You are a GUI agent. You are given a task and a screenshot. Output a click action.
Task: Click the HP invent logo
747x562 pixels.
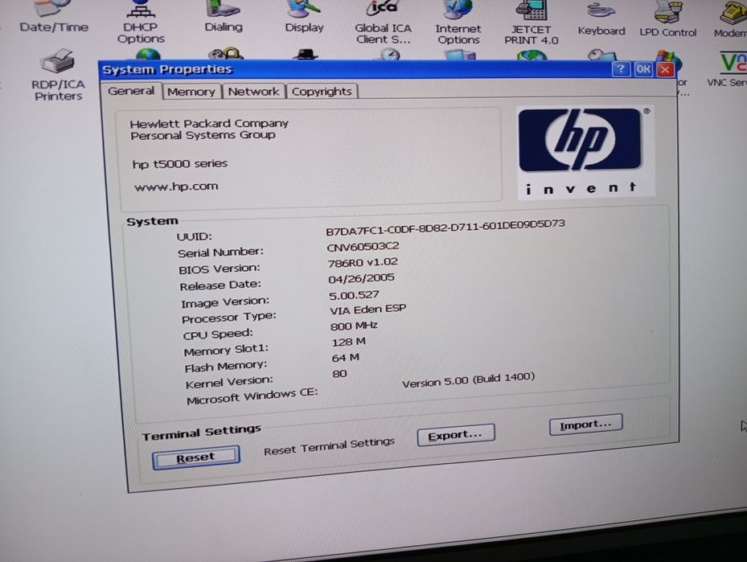[586, 151]
